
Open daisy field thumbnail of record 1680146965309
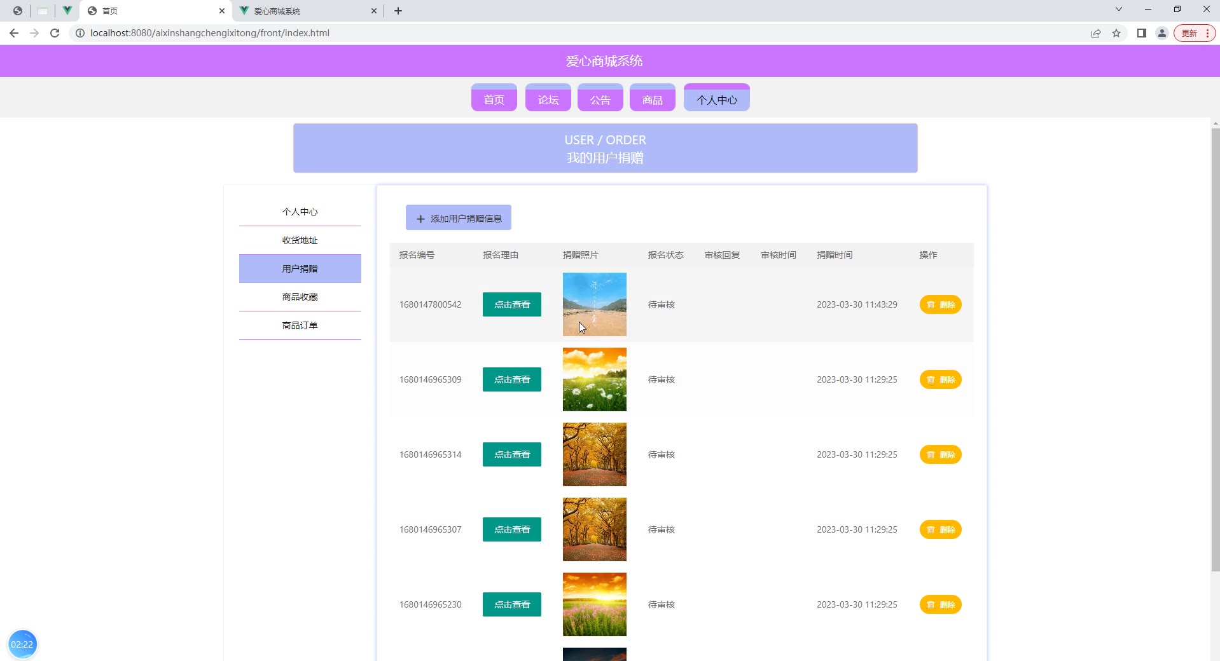[595, 379]
